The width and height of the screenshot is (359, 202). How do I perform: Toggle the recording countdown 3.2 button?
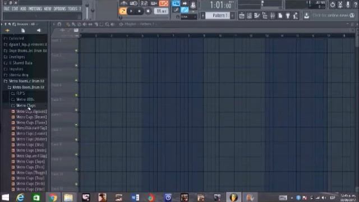pos(144,3)
